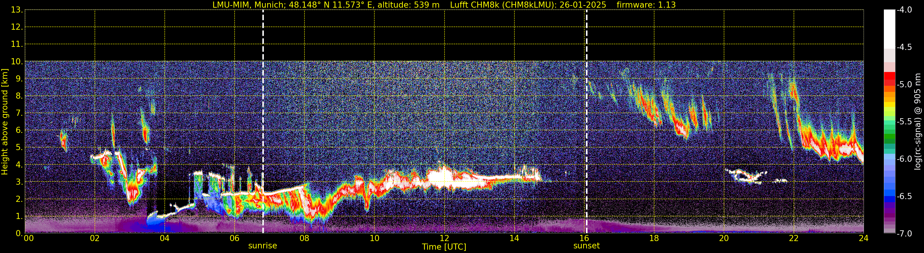Click the red section of the colorbar
Image resolution: width=924 pixels, height=253 pixels.
coord(889,79)
